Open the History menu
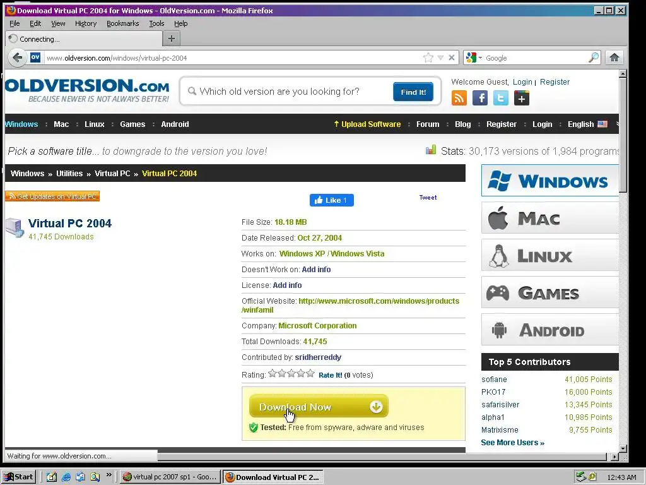The height and width of the screenshot is (485, 646). coord(86,23)
